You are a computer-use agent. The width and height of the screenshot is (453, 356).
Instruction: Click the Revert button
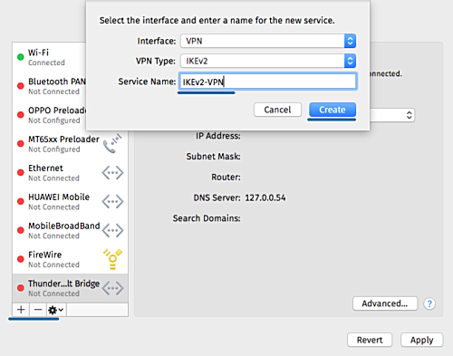tap(370, 340)
